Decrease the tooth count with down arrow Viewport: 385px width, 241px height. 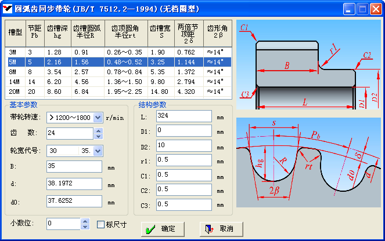point(98,137)
